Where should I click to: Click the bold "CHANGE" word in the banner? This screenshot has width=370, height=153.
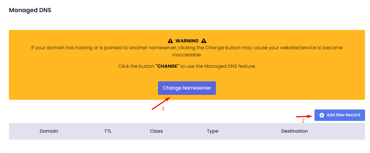(167, 67)
